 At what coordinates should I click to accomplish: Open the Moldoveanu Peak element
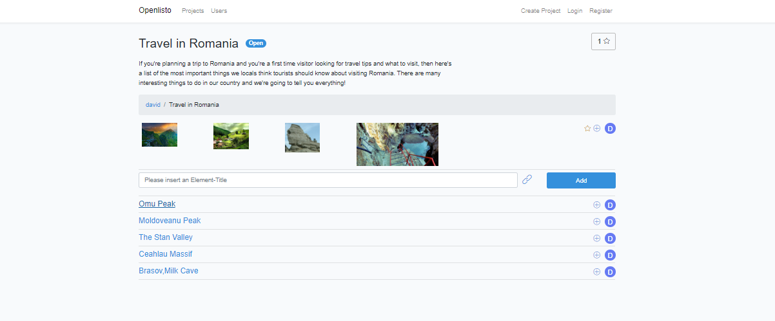point(170,221)
